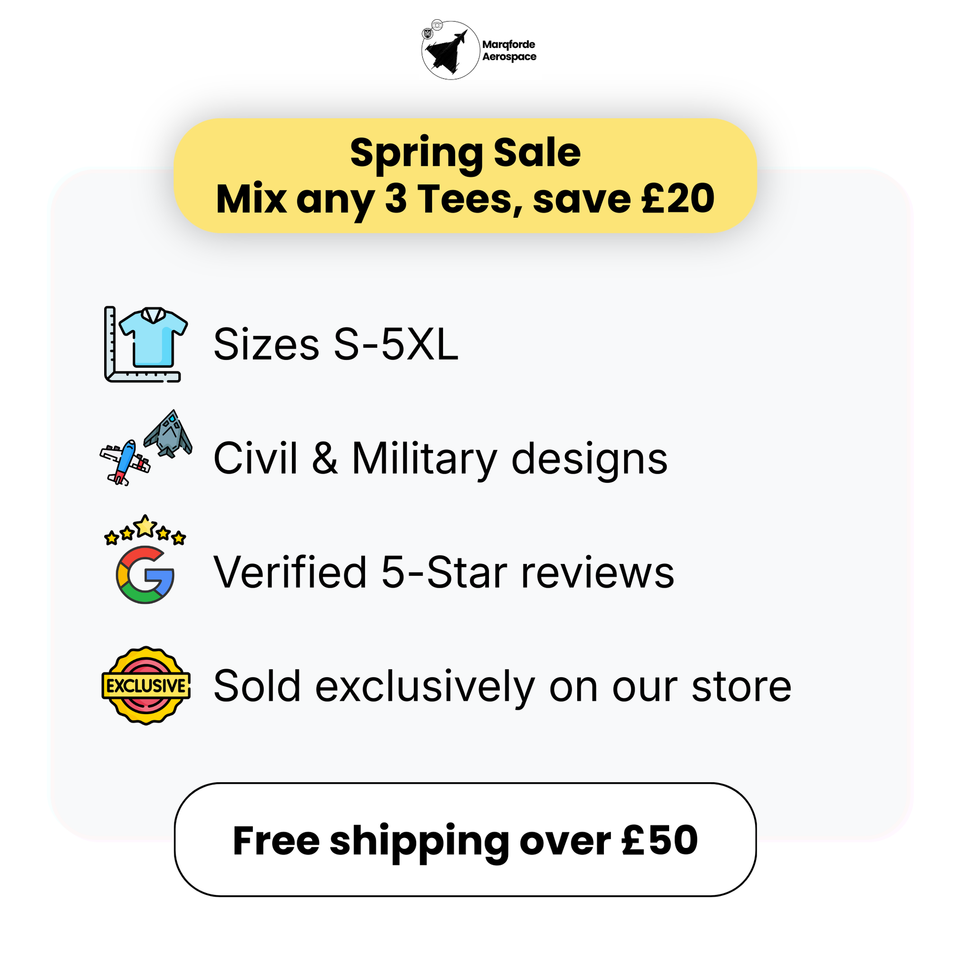Click the five gold stars icon
The height and width of the screenshot is (961, 961).
pos(145,530)
